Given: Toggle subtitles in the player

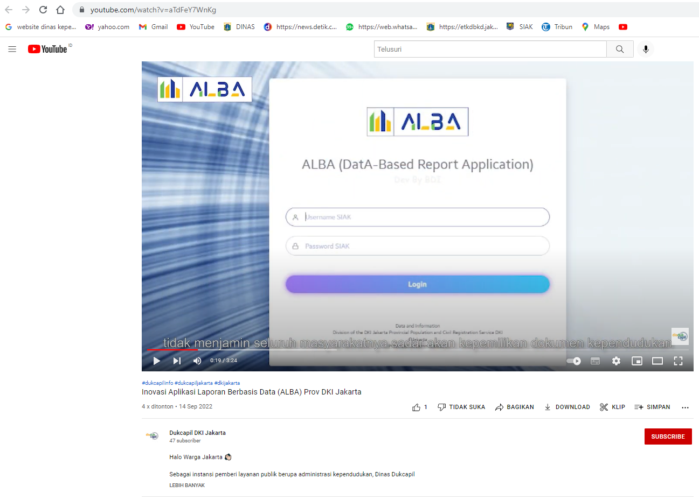Looking at the screenshot, I should click(595, 361).
